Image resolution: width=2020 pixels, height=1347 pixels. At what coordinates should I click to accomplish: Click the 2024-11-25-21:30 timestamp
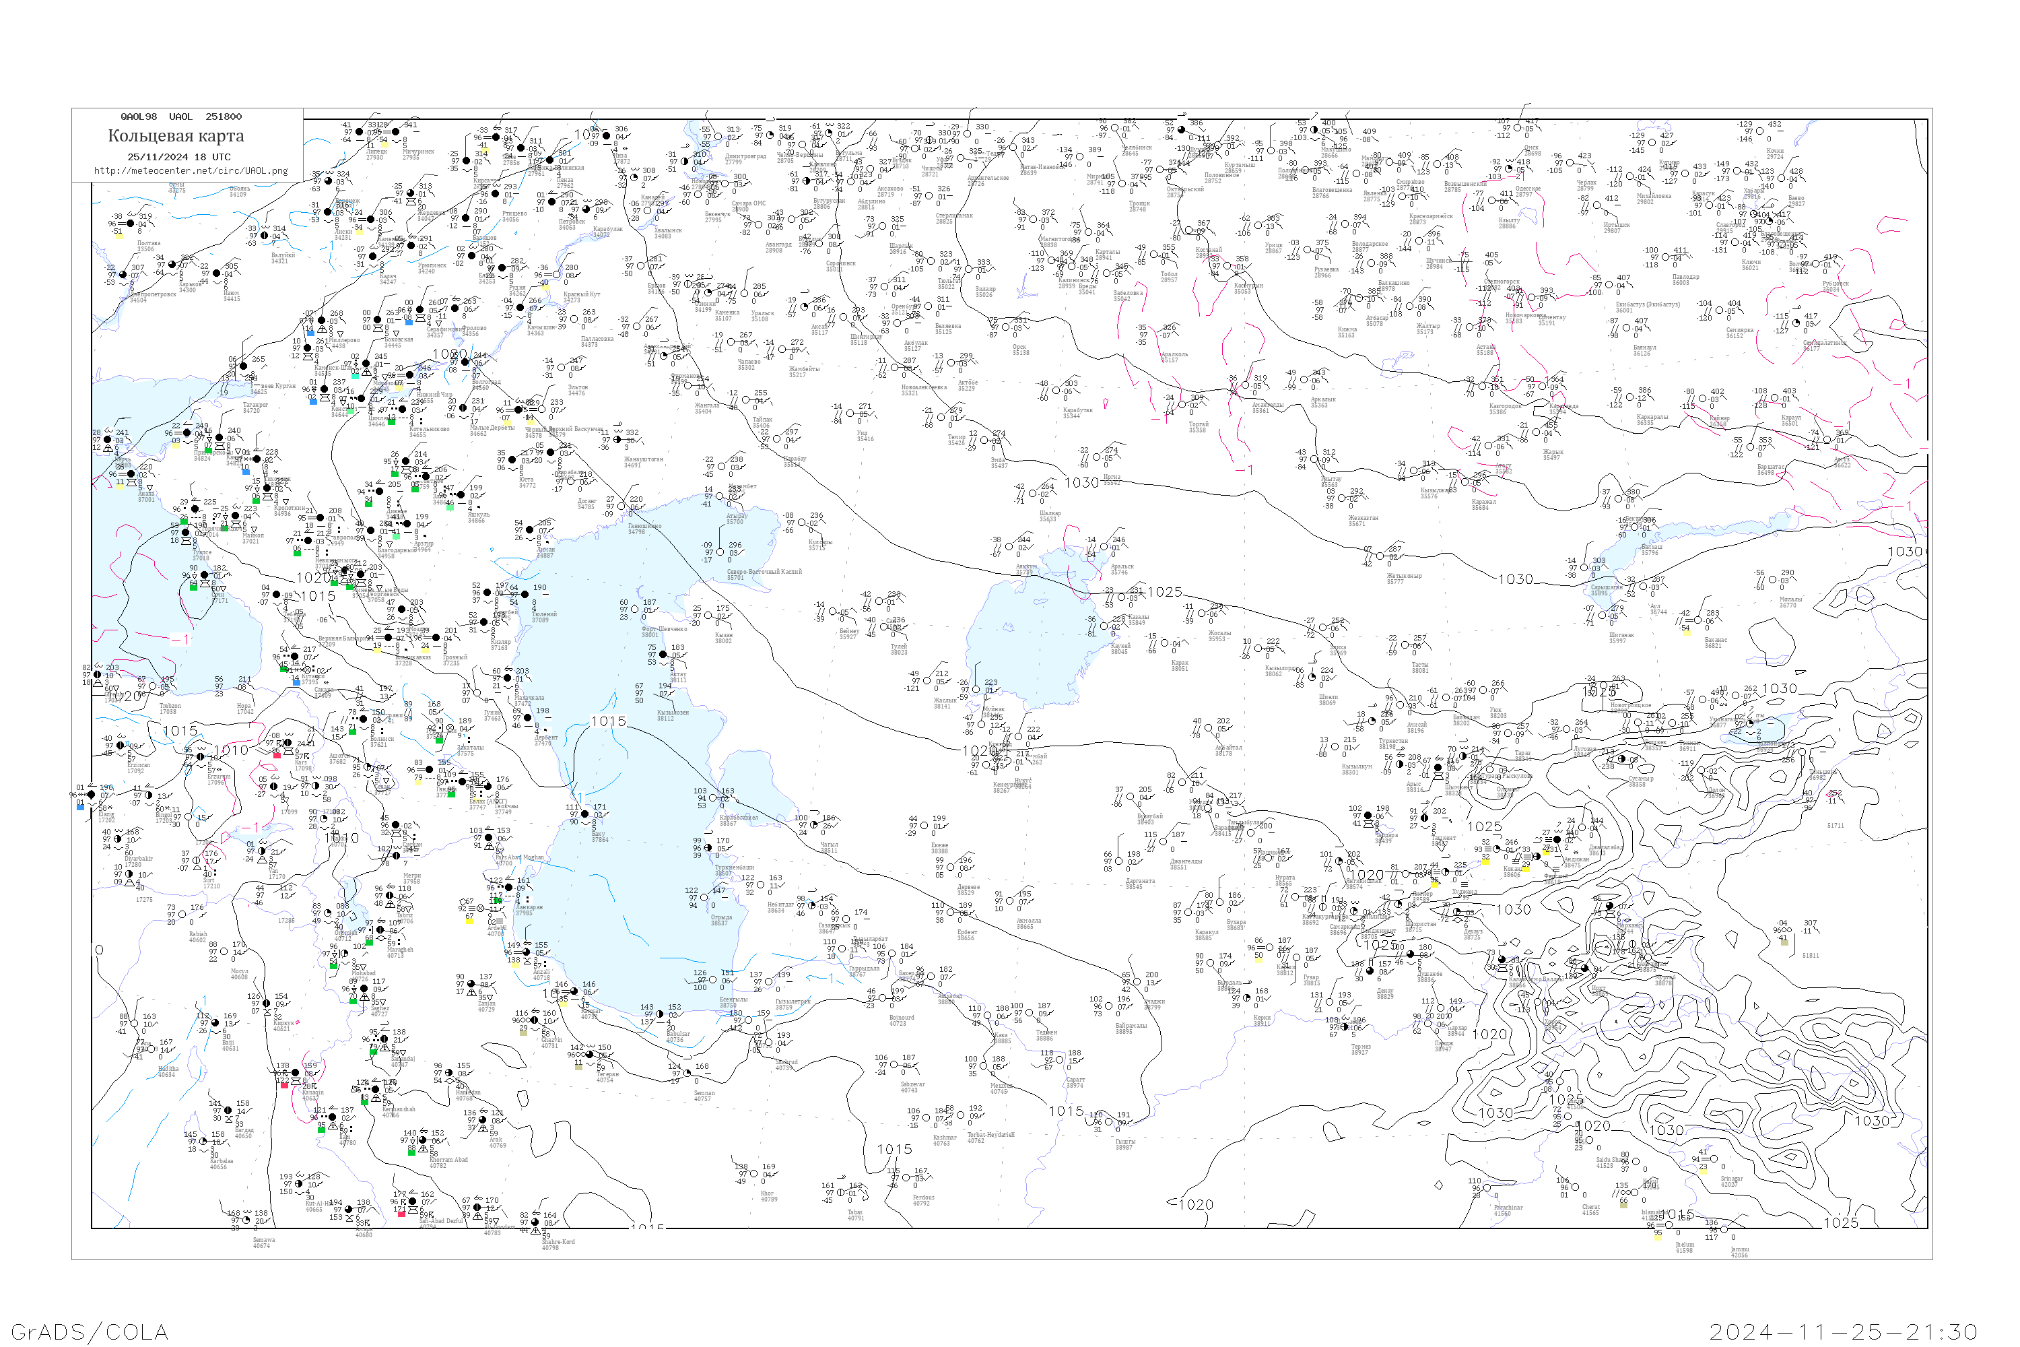click(1843, 1332)
